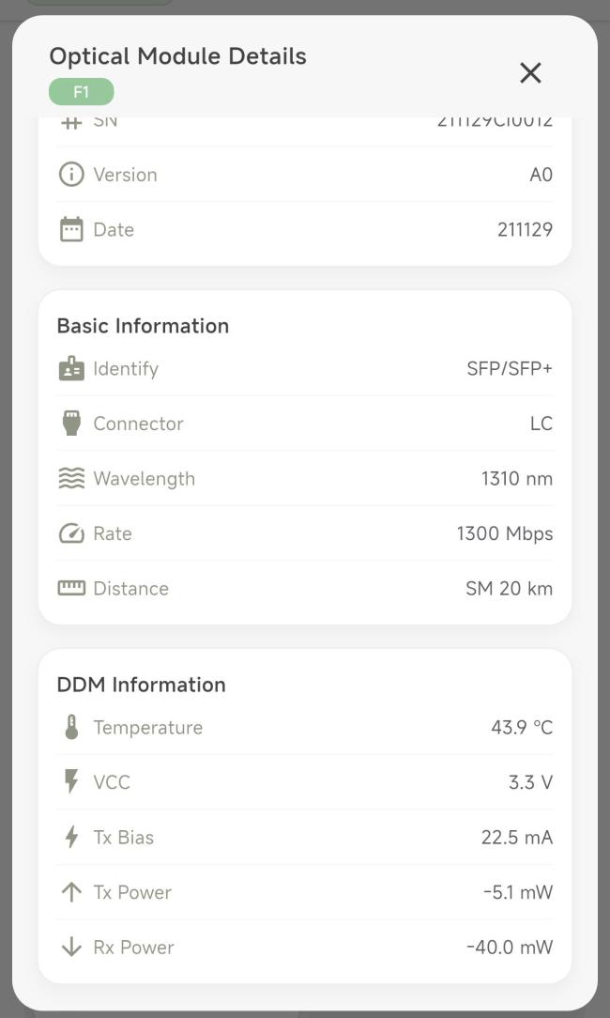Click the 211129 date value
610x1018 pixels.
[525, 229]
